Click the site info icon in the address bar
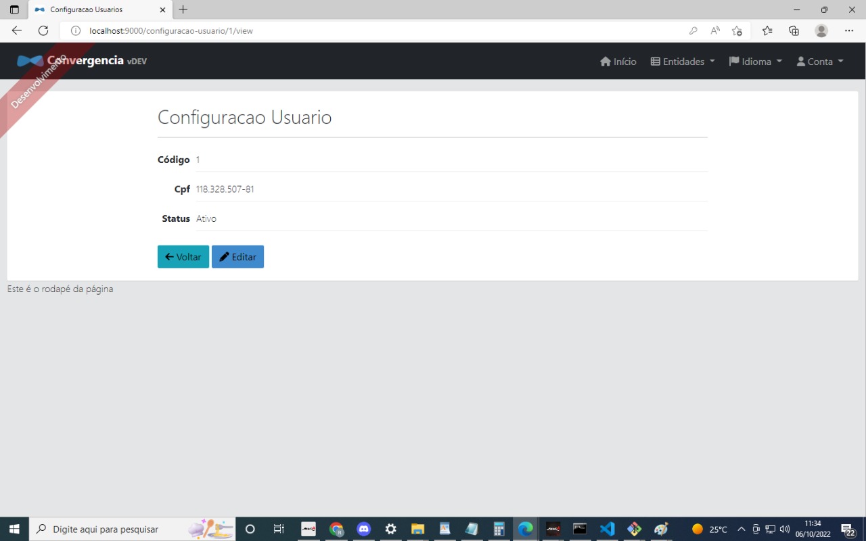 tap(74, 30)
